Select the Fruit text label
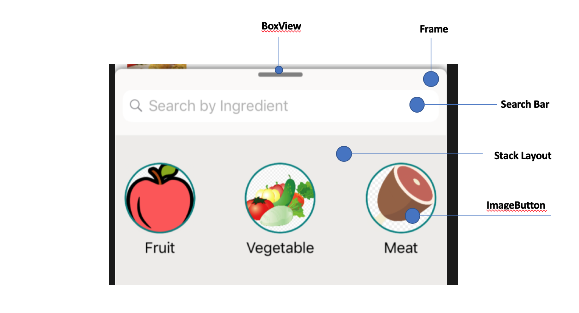Screen dimensions: 579x313 coord(160,248)
